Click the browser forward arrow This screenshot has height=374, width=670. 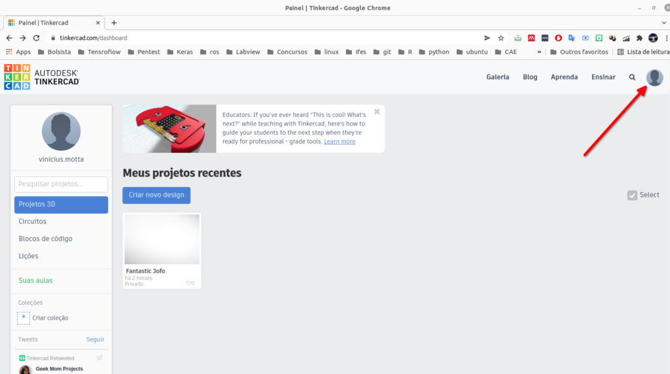(23, 38)
